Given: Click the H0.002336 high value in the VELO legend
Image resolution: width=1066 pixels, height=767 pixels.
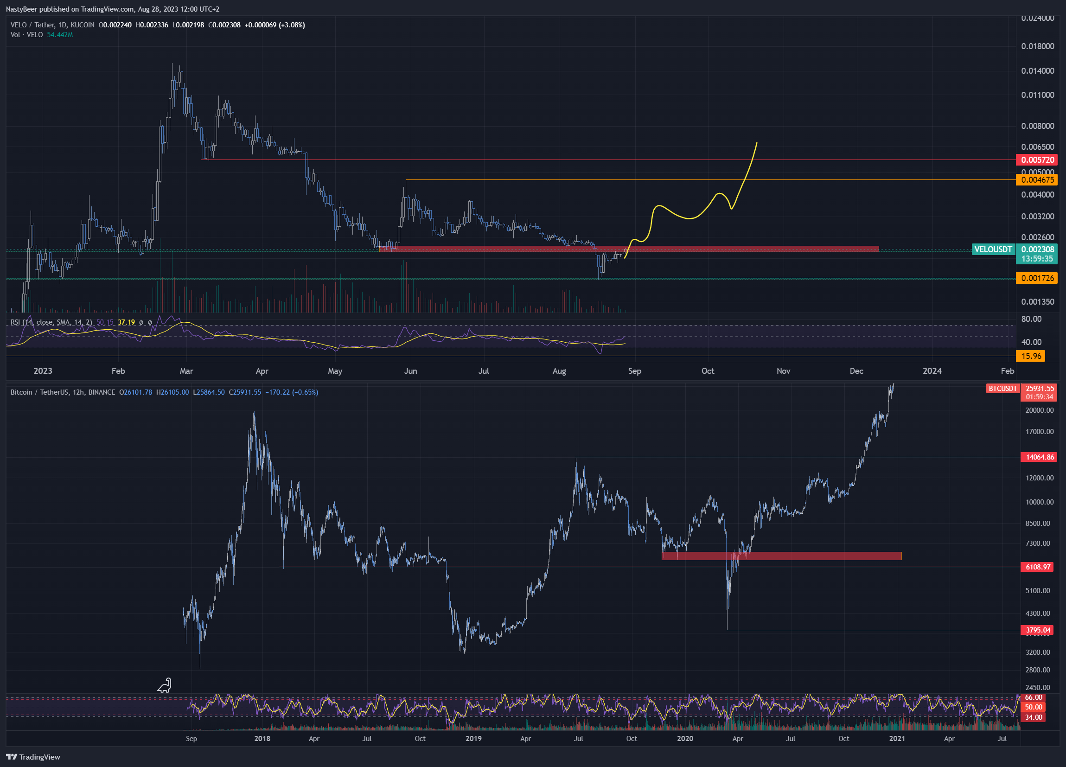Looking at the screenshot, I should click(152, 25).
